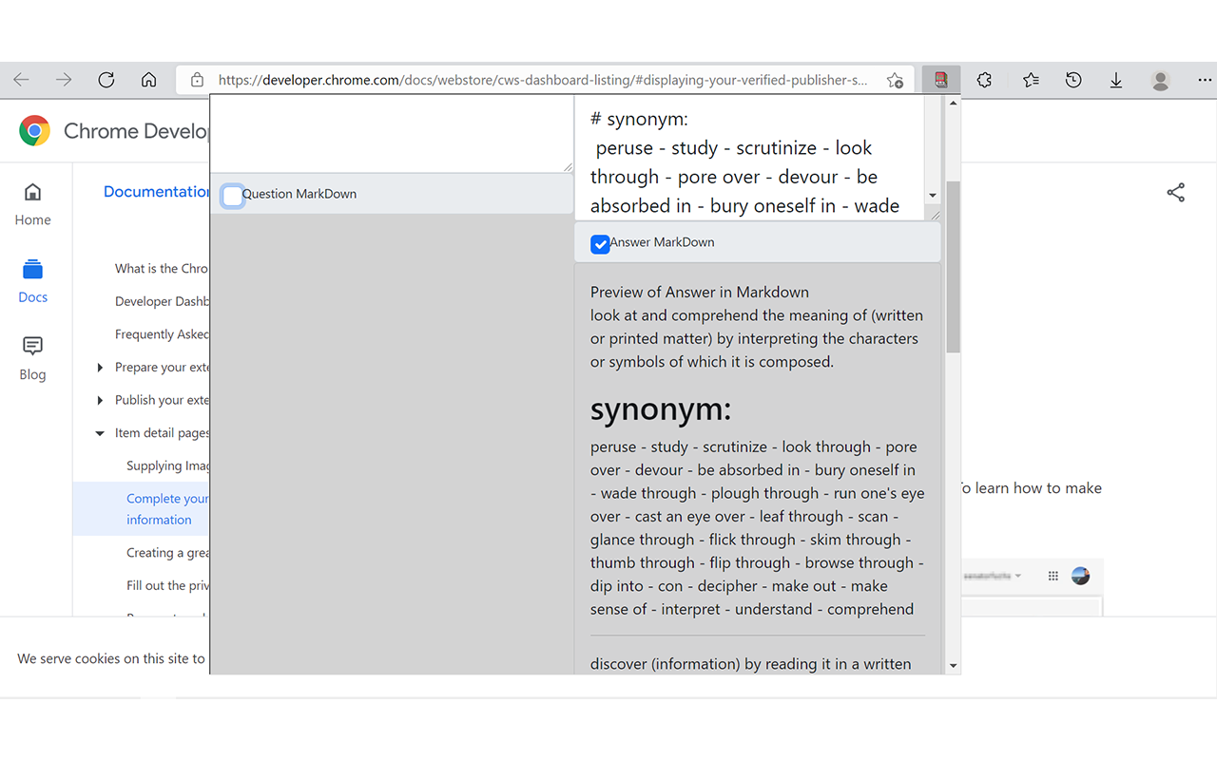The height and width of the screenshot is (760, 1217).
Task: Uncheck the Answer MarkDown checkbox
Action: point(600,244)
